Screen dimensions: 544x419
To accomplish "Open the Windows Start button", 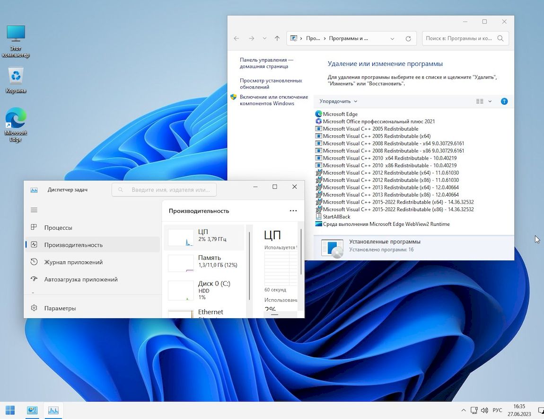I will tap(10, 410).
